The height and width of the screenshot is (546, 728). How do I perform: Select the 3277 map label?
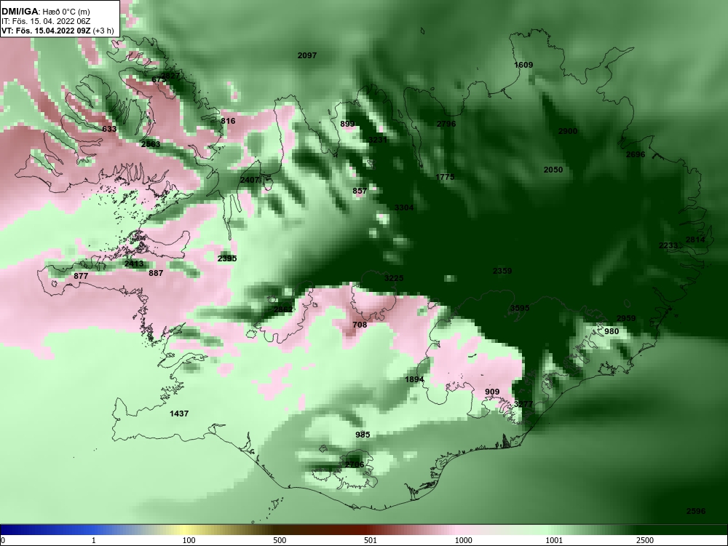(523, 404)
